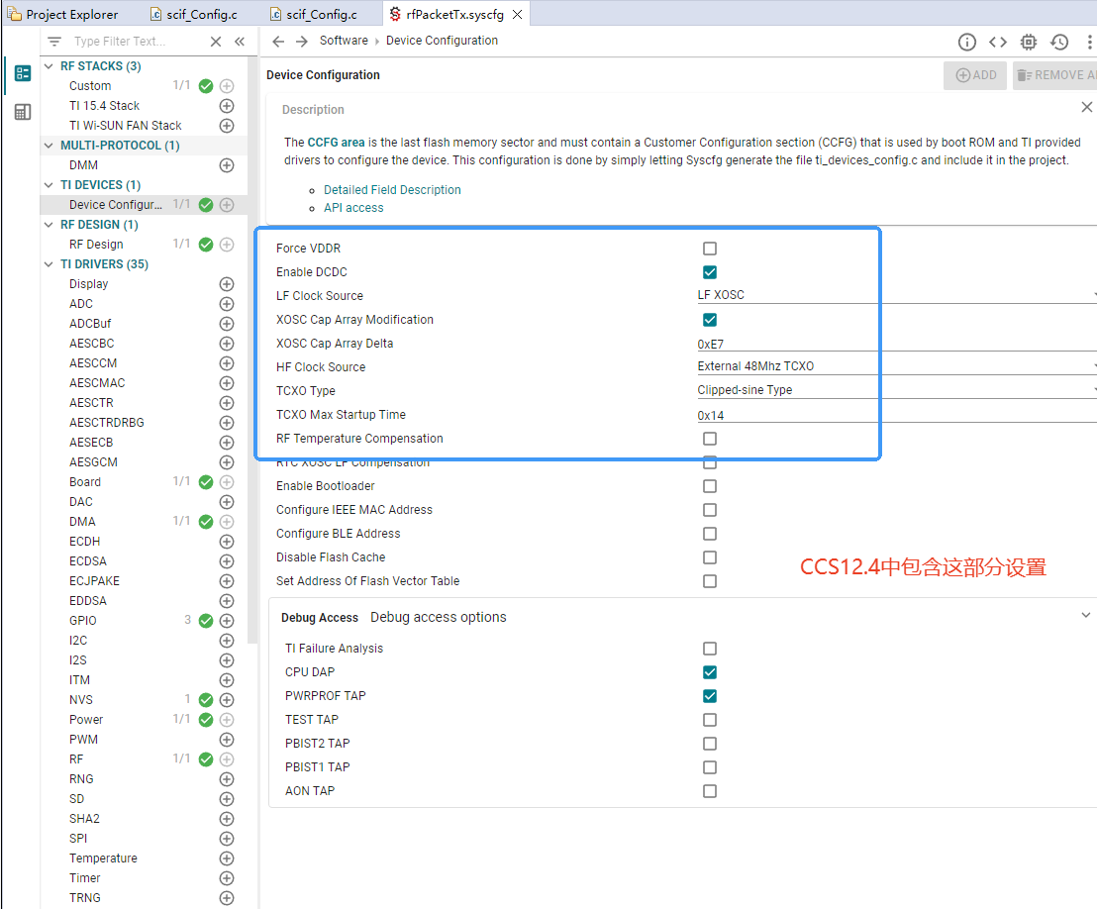This screenshot has height=909, width=1097.
Task: Select the RF Design module
Action: [96, 245]
